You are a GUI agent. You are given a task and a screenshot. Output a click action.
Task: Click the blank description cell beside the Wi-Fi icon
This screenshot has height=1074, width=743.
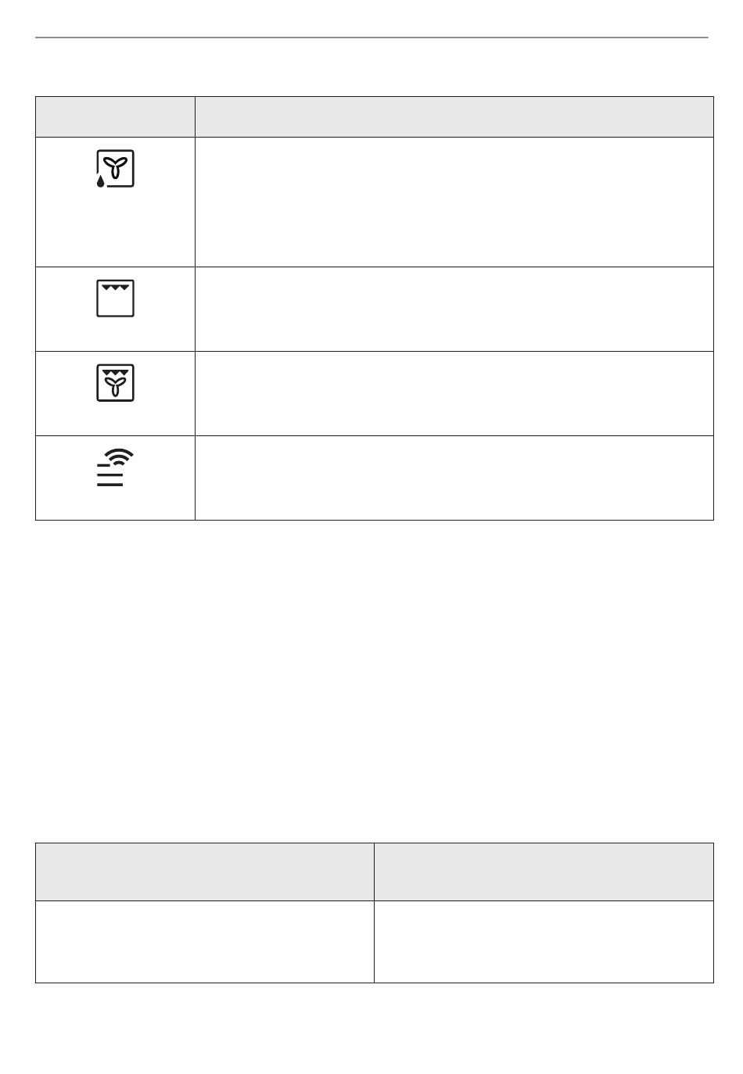(x=454, y=478)
